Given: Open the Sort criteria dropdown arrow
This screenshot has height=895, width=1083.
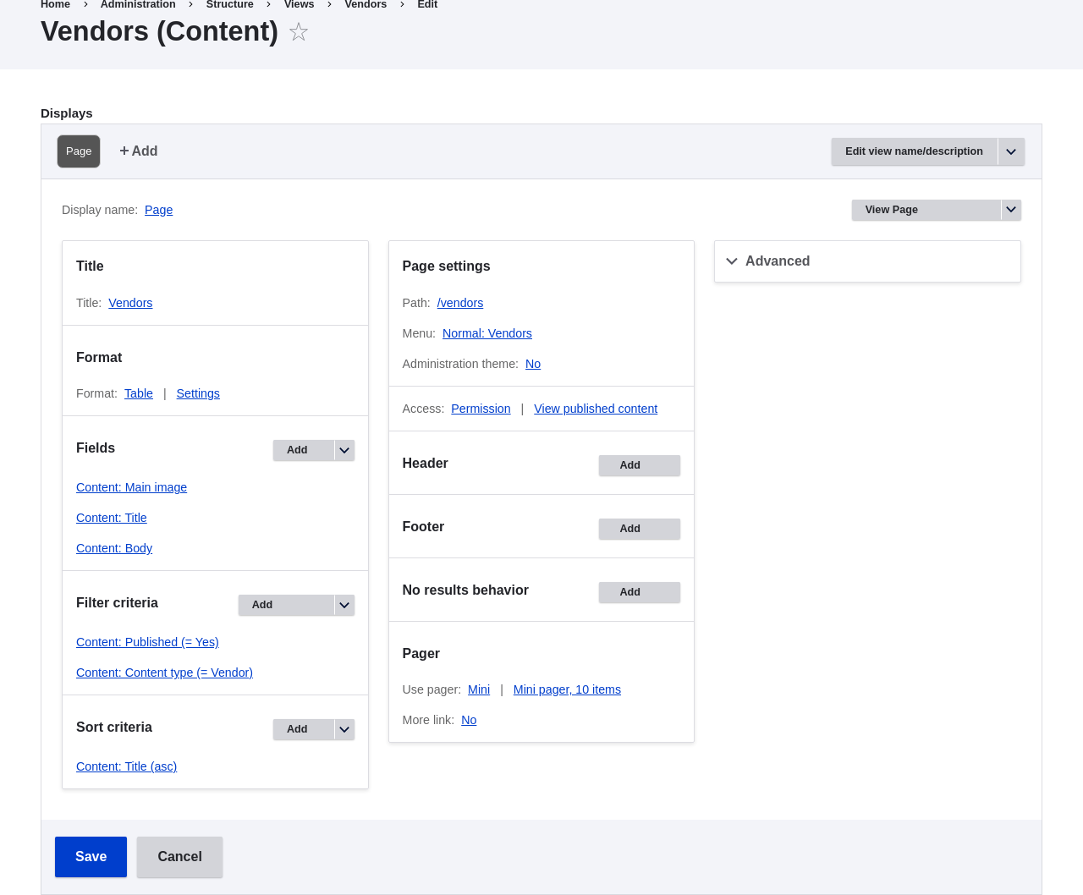Looking at the screenshot, I should coord(344,729).
